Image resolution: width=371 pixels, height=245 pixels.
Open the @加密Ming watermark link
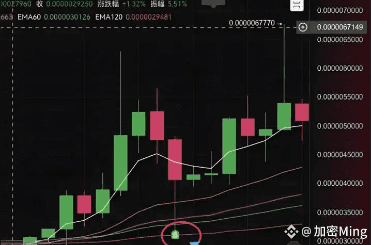pyautogui.click(x=334, y=232)
